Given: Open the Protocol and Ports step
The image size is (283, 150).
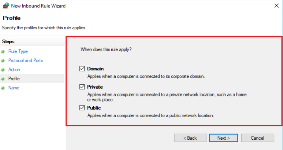Looking at the screenshot, I should (25, 60).
